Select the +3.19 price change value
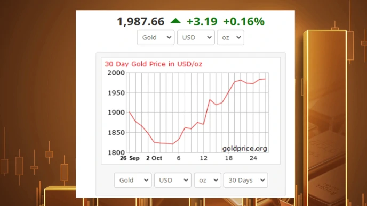The height and width of the screenshot is (206, 367). (202, 22)
